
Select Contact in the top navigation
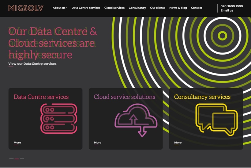point(196,8)
